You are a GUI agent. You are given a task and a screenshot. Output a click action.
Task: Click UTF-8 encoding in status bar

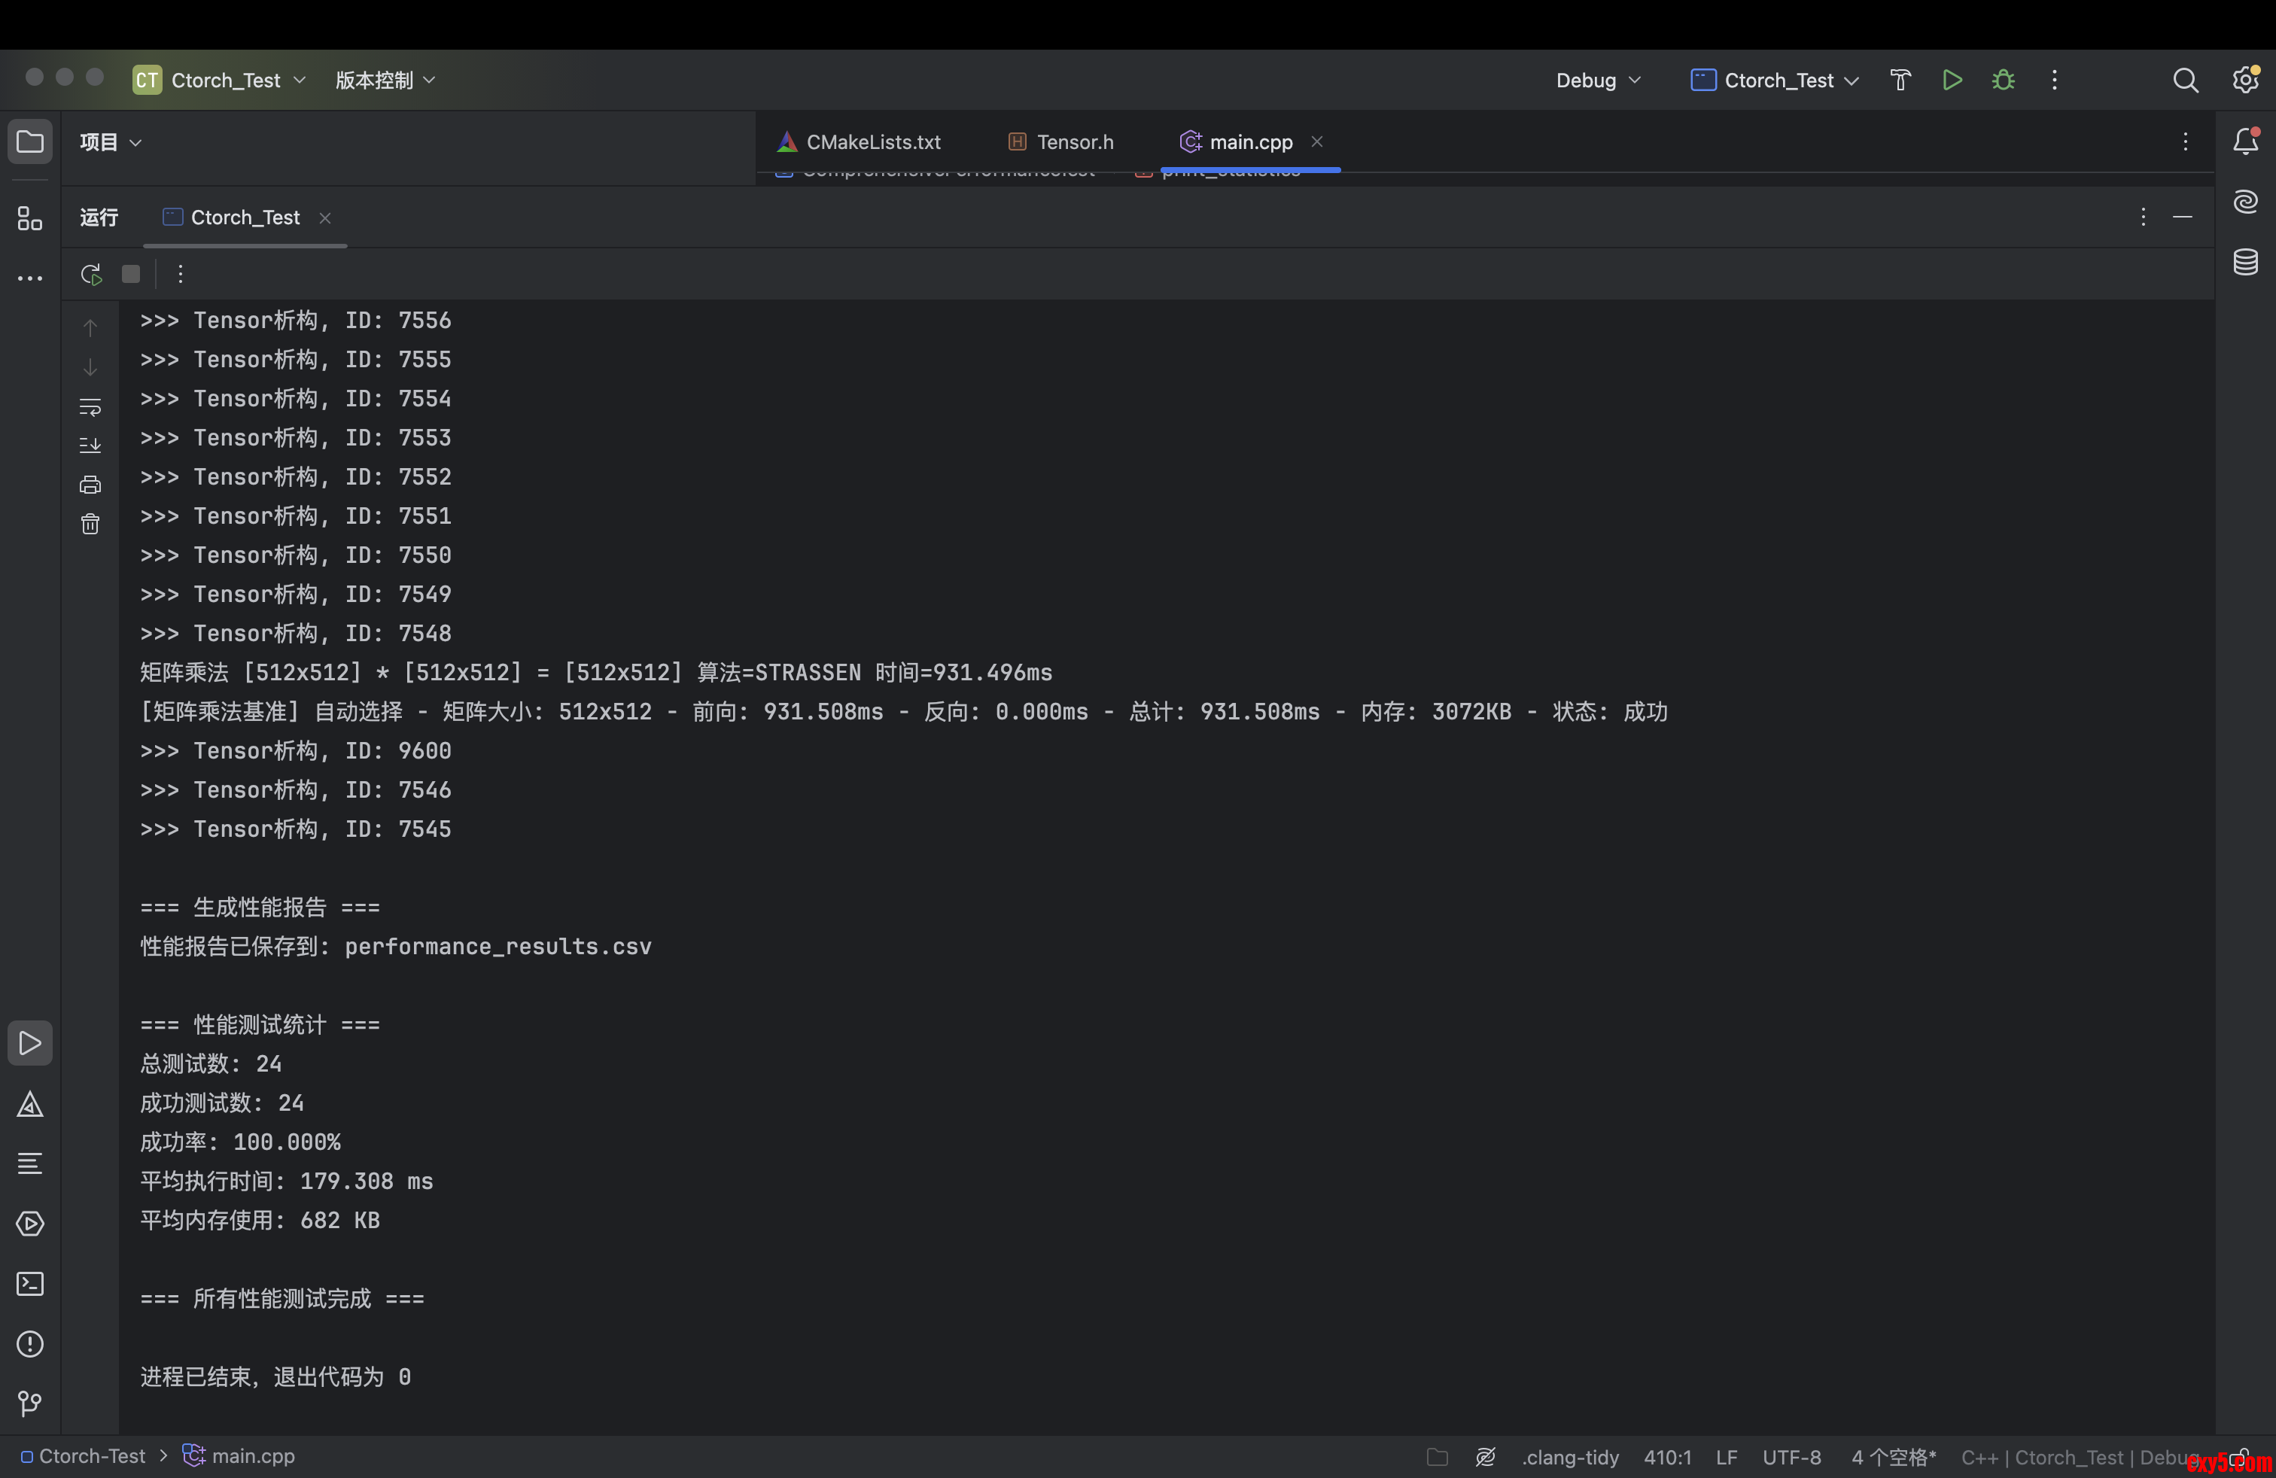click(x=1791, y=1457)
